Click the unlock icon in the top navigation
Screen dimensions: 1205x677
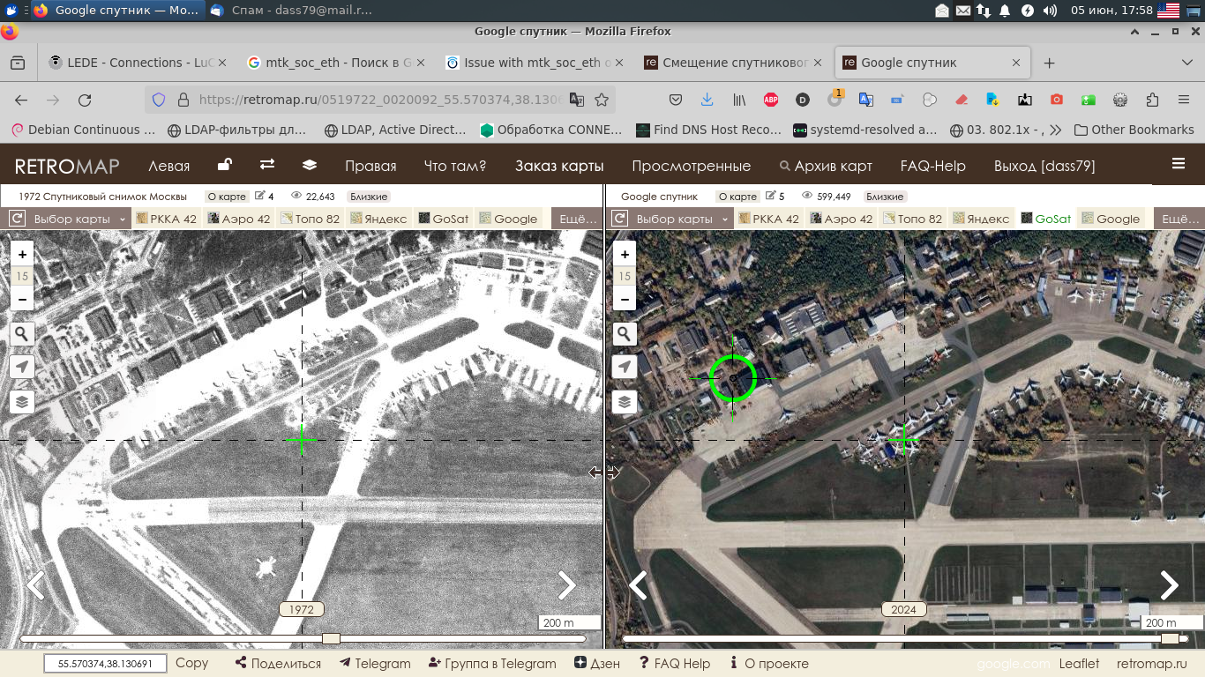225,164
